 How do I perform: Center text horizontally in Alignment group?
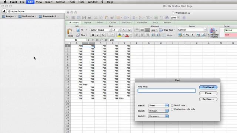[x=142, y=35]
